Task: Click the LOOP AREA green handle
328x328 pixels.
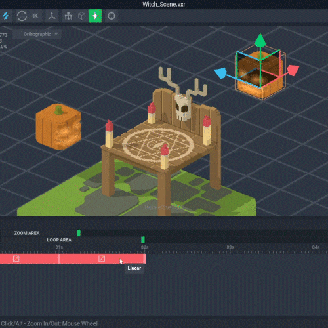Action: tap(143, 239)
